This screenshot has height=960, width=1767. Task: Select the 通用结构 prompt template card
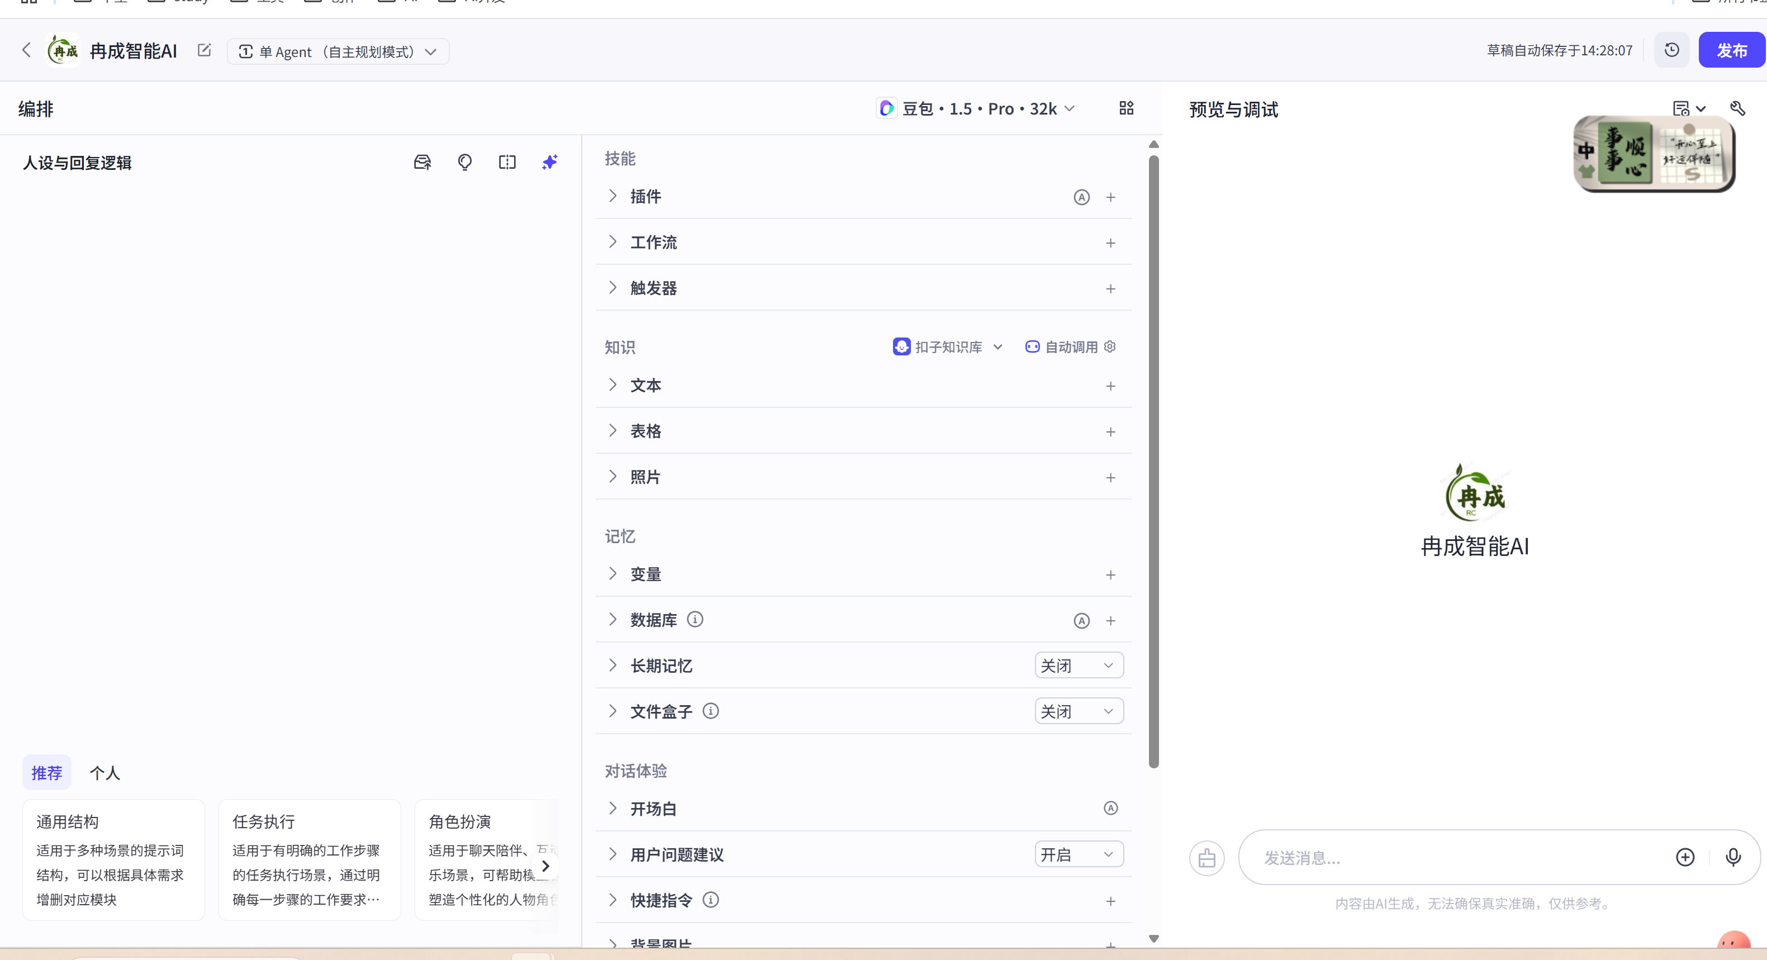click(x=113, y=860)
